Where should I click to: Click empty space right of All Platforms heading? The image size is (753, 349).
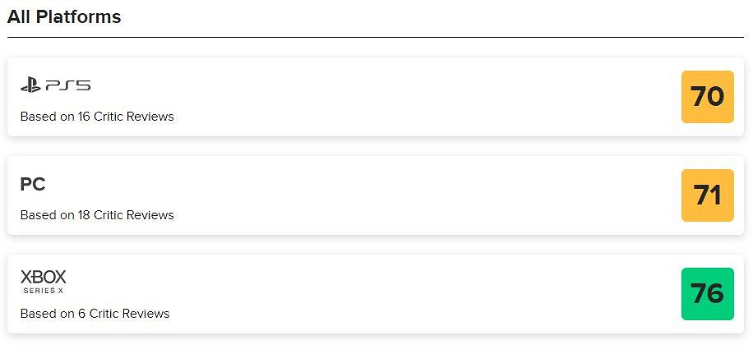point(411,17)
